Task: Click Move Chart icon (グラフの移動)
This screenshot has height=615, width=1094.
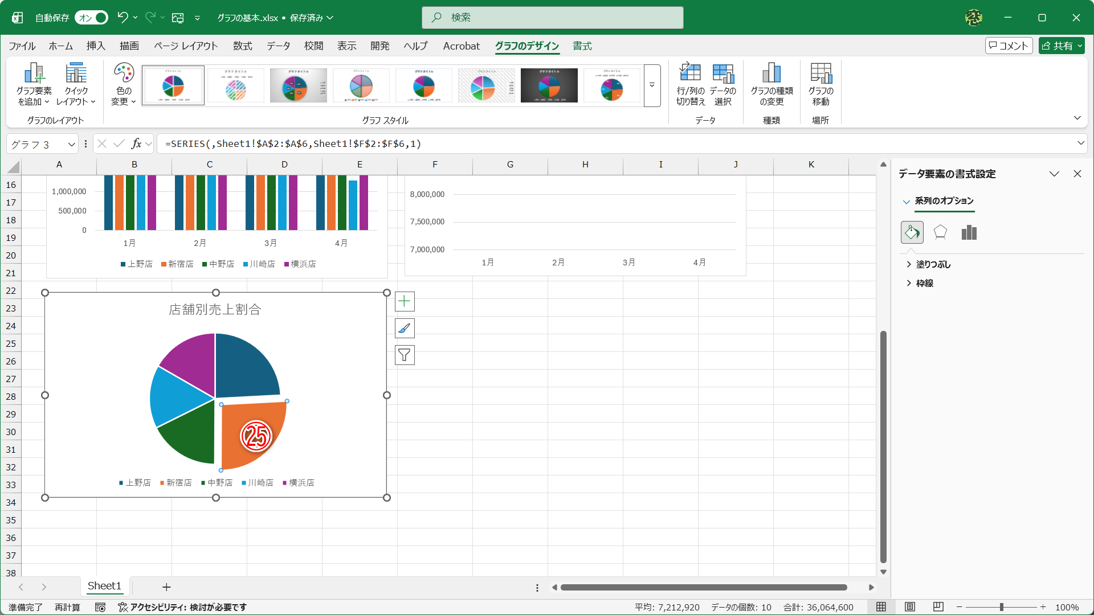Action: [x=820, y=74]
